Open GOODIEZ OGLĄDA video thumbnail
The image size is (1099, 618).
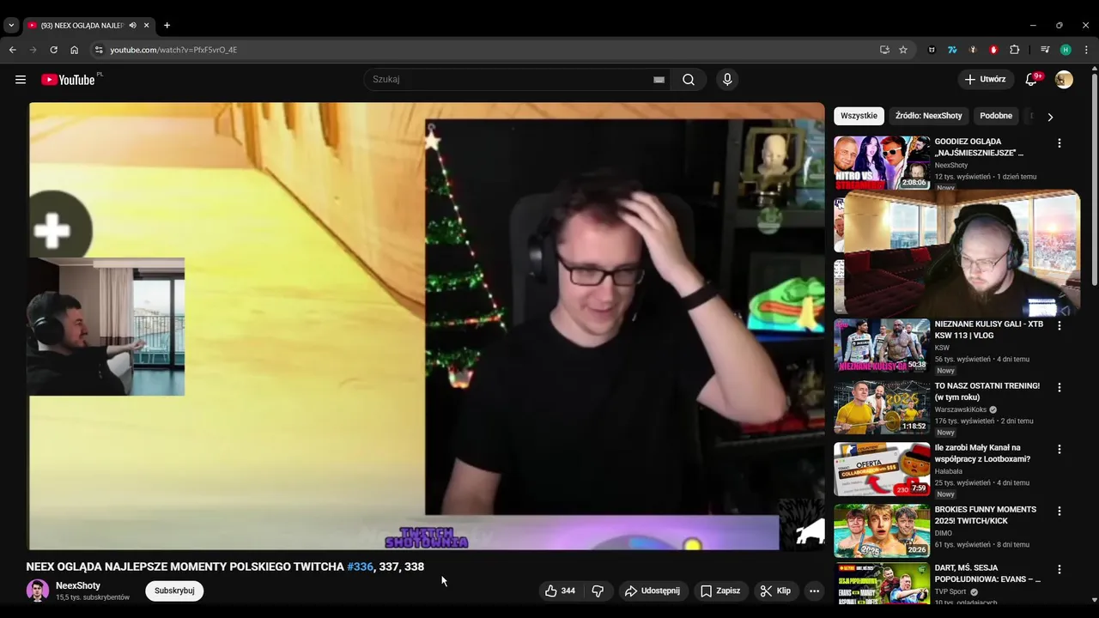click(x=882, y=162)
